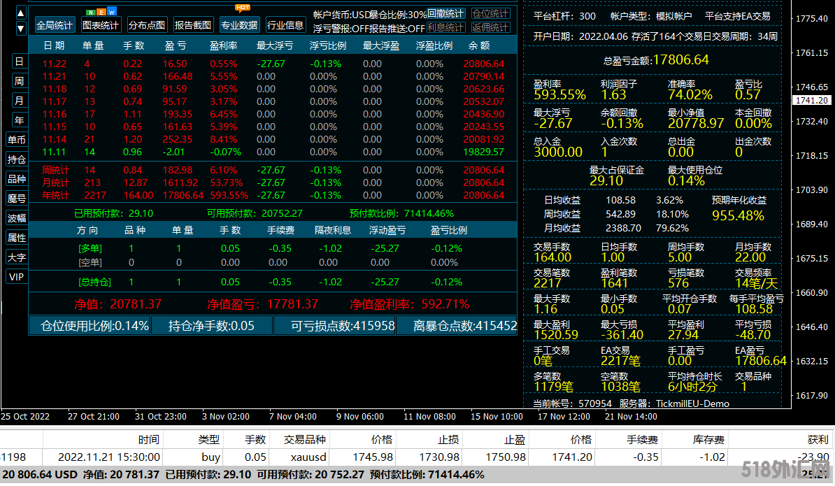Toggle the 周 weekly view sidebar button
The width and height of the screenshot is (835, 486).
click(19, 81)
